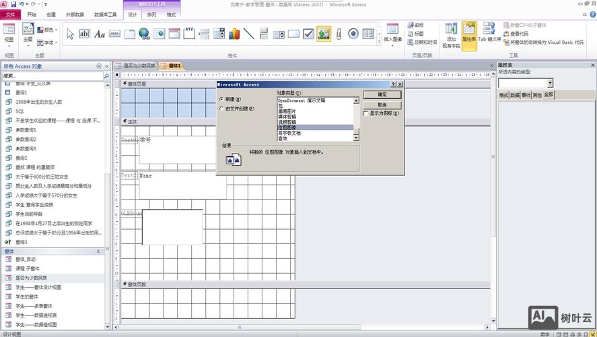Choose the Label control (Aa)
The height and width of the screenshot is (337, 597).
point(100,34)
